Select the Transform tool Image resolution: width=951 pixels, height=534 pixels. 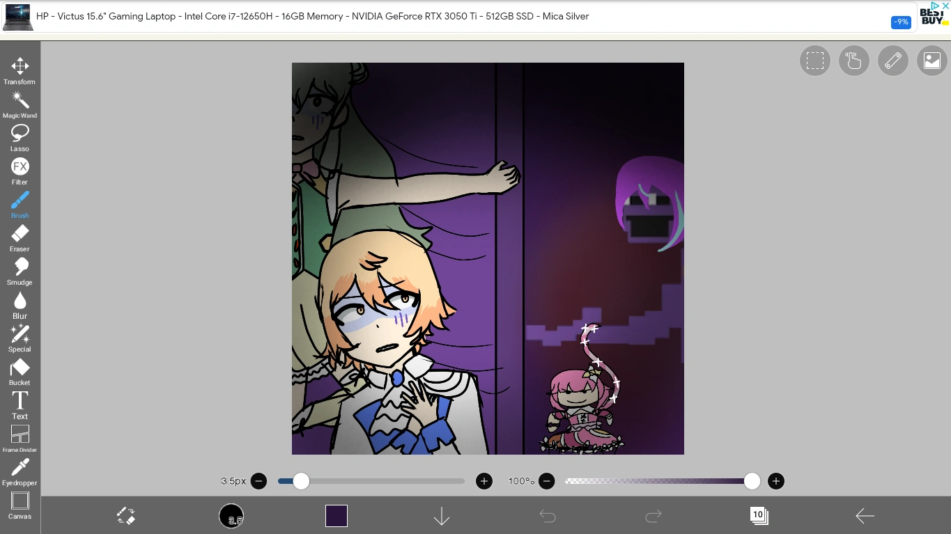(20, 71)
